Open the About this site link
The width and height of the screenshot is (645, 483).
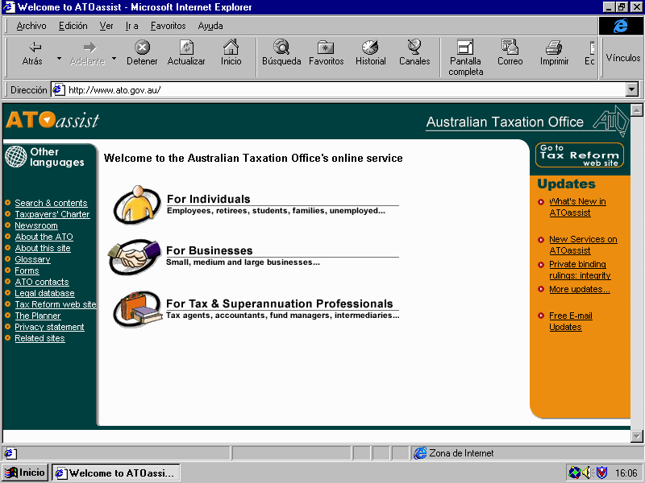click(x=43, y=248)
